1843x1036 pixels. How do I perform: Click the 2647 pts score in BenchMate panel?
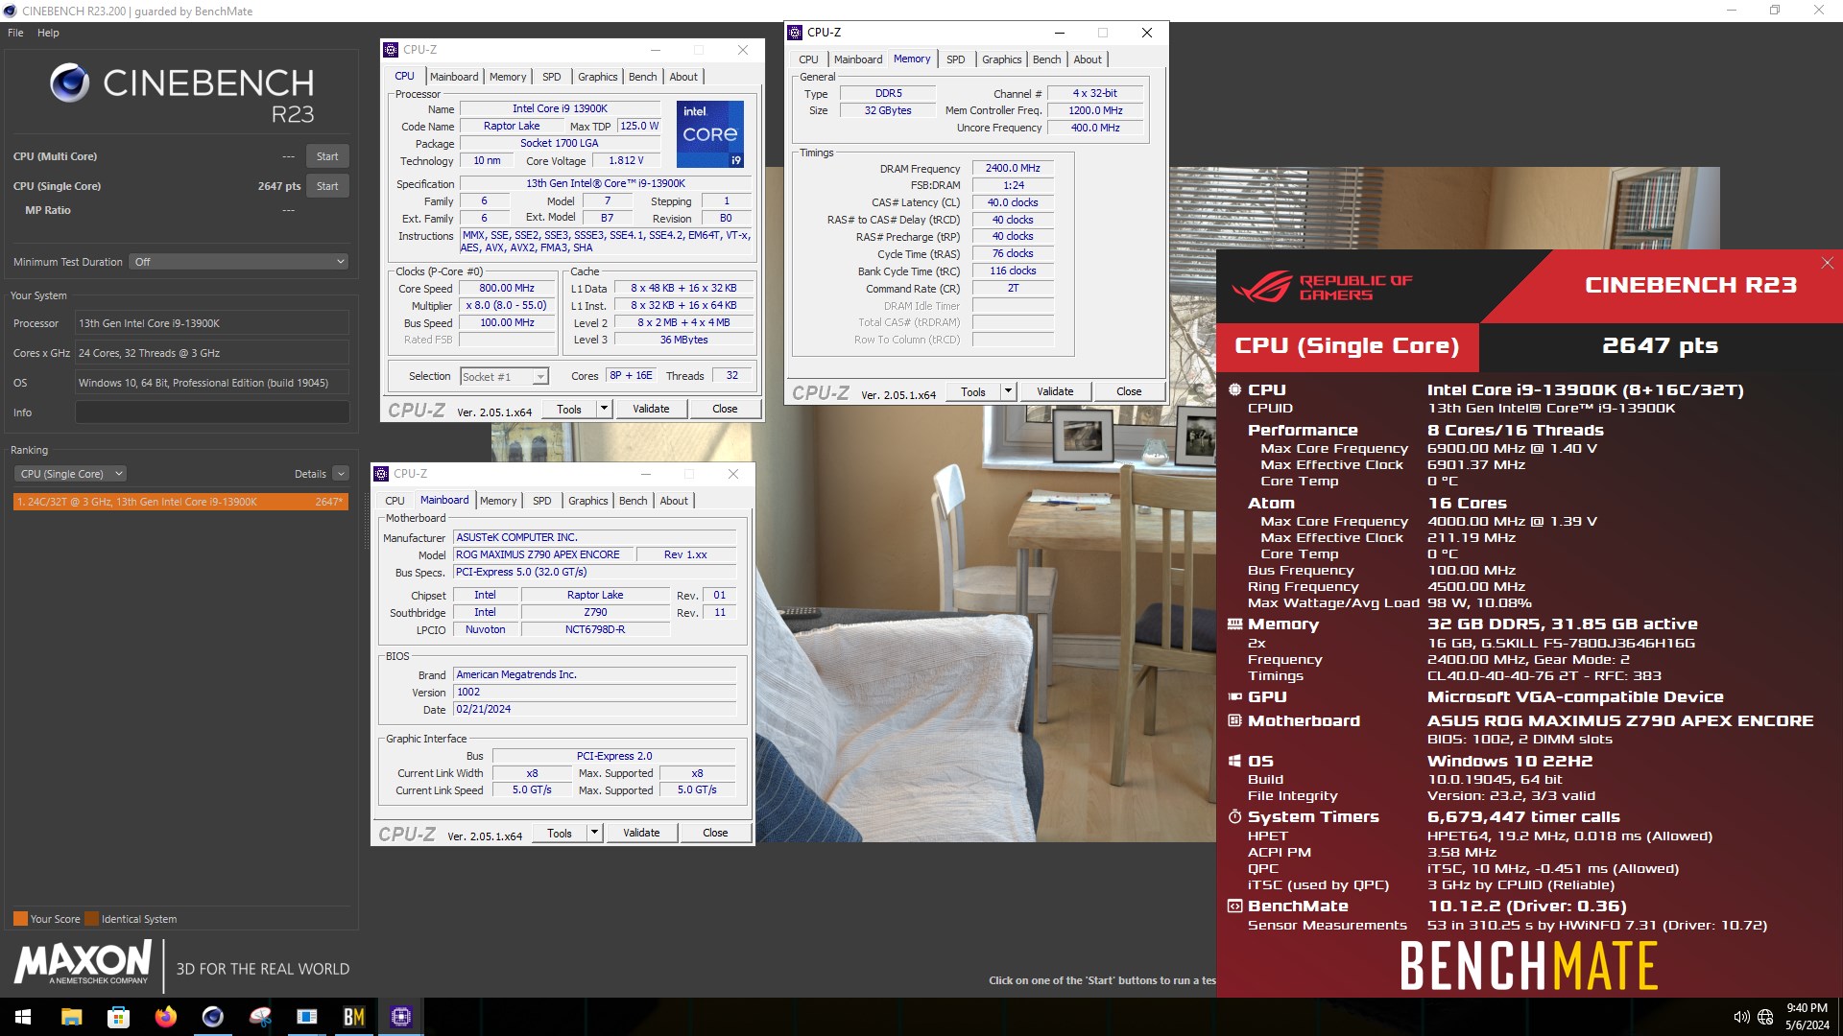click(x=1660, y=346)
